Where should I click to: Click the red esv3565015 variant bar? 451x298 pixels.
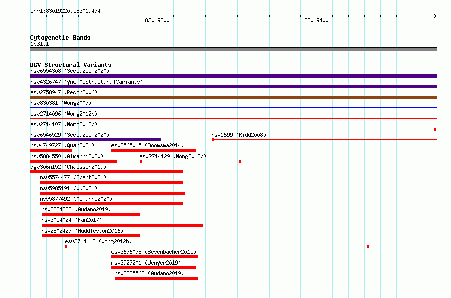[154, 151]
